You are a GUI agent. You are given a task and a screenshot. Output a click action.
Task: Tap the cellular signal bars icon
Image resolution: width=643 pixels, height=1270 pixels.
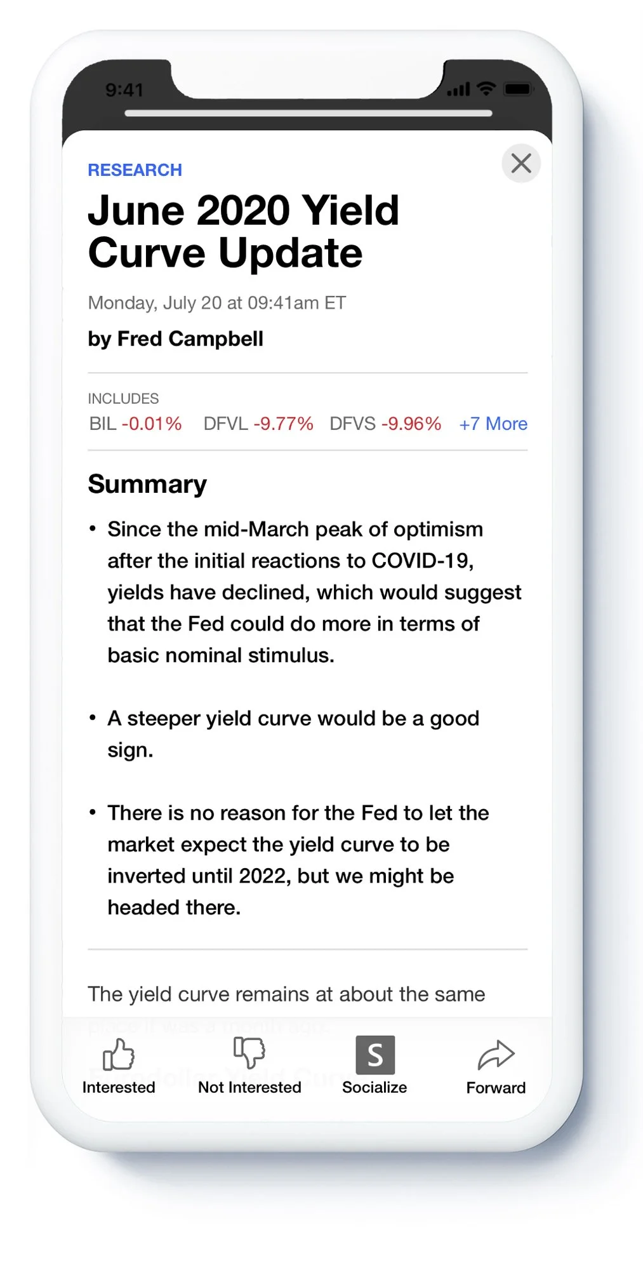coord(459,90)
